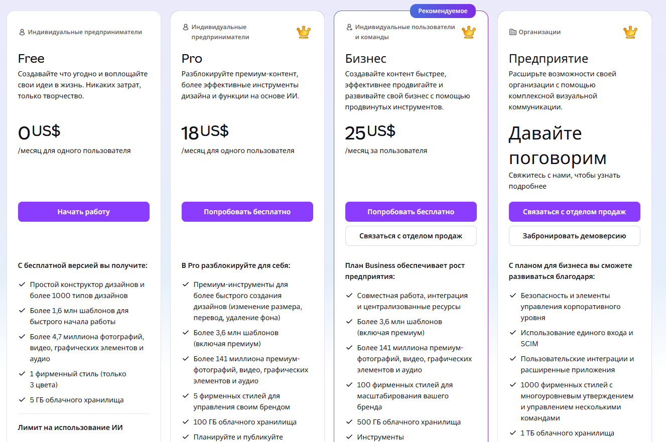Screen dimensions: 666x442
Task: Click the building icon next to Организации
Action: pyautogui.click(x=512, y=32)
